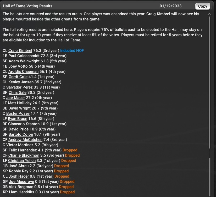Viewport: 216px width, 197px height.
Task: Open Joe Musgrove player link
Action: point(21,182)
